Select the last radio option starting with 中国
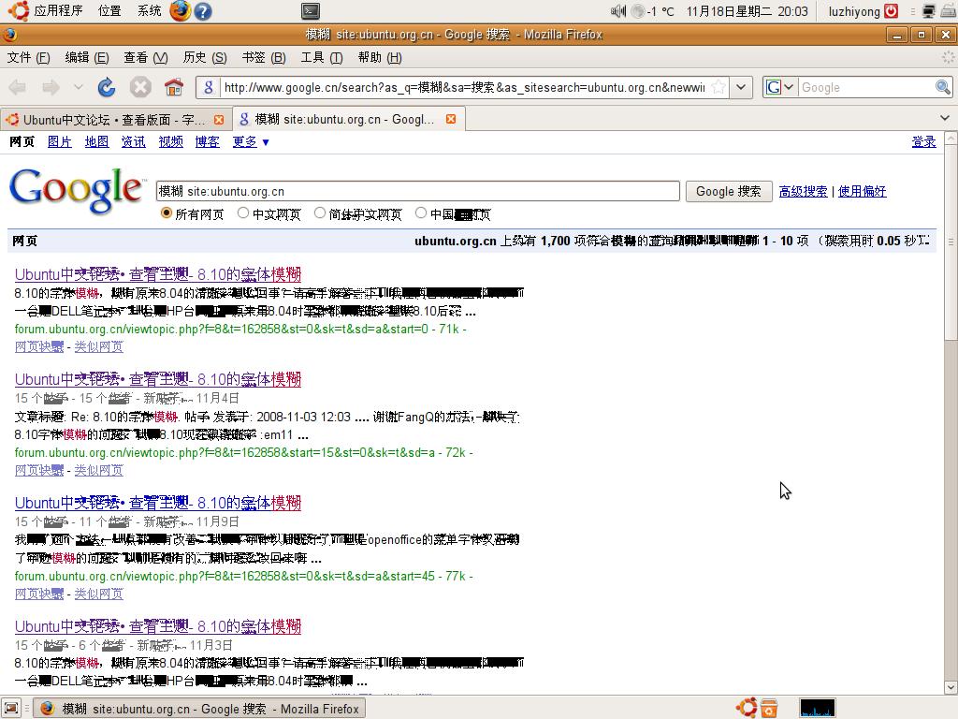The height and width of the screenshot is (719, 958). [x=420, y=213]
